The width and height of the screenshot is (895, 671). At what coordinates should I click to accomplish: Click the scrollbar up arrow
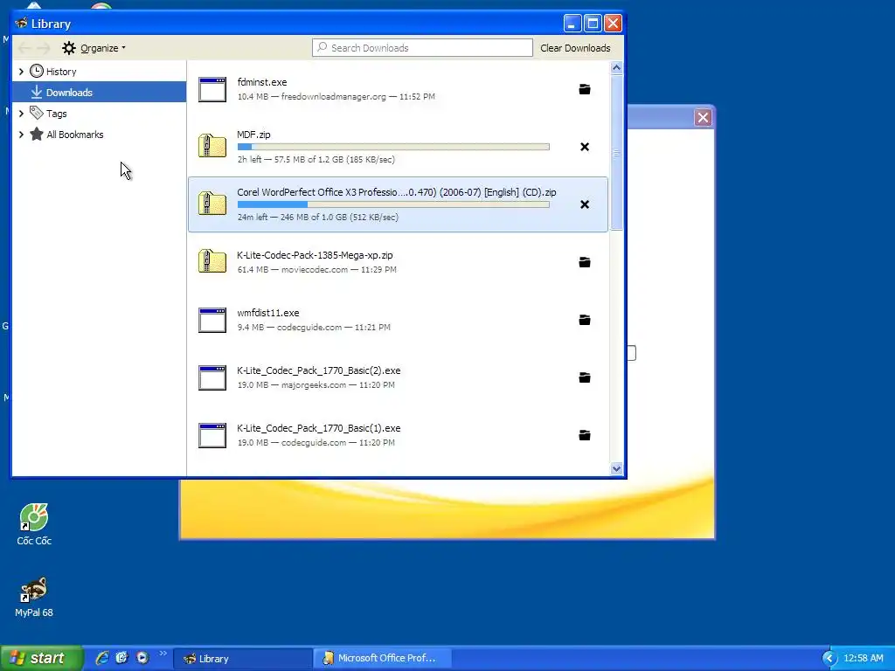point(616,68)
